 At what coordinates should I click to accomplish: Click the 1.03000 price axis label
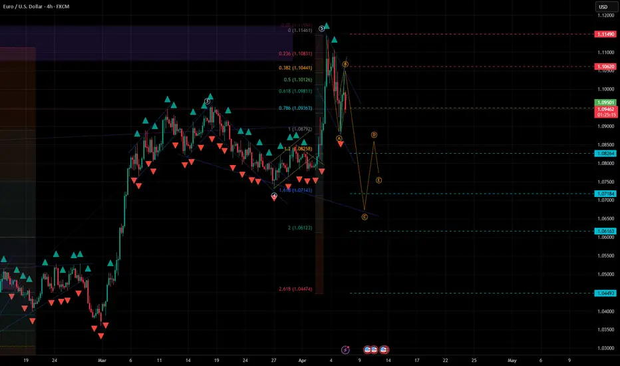pyautogui.click(x=606, y=348)
